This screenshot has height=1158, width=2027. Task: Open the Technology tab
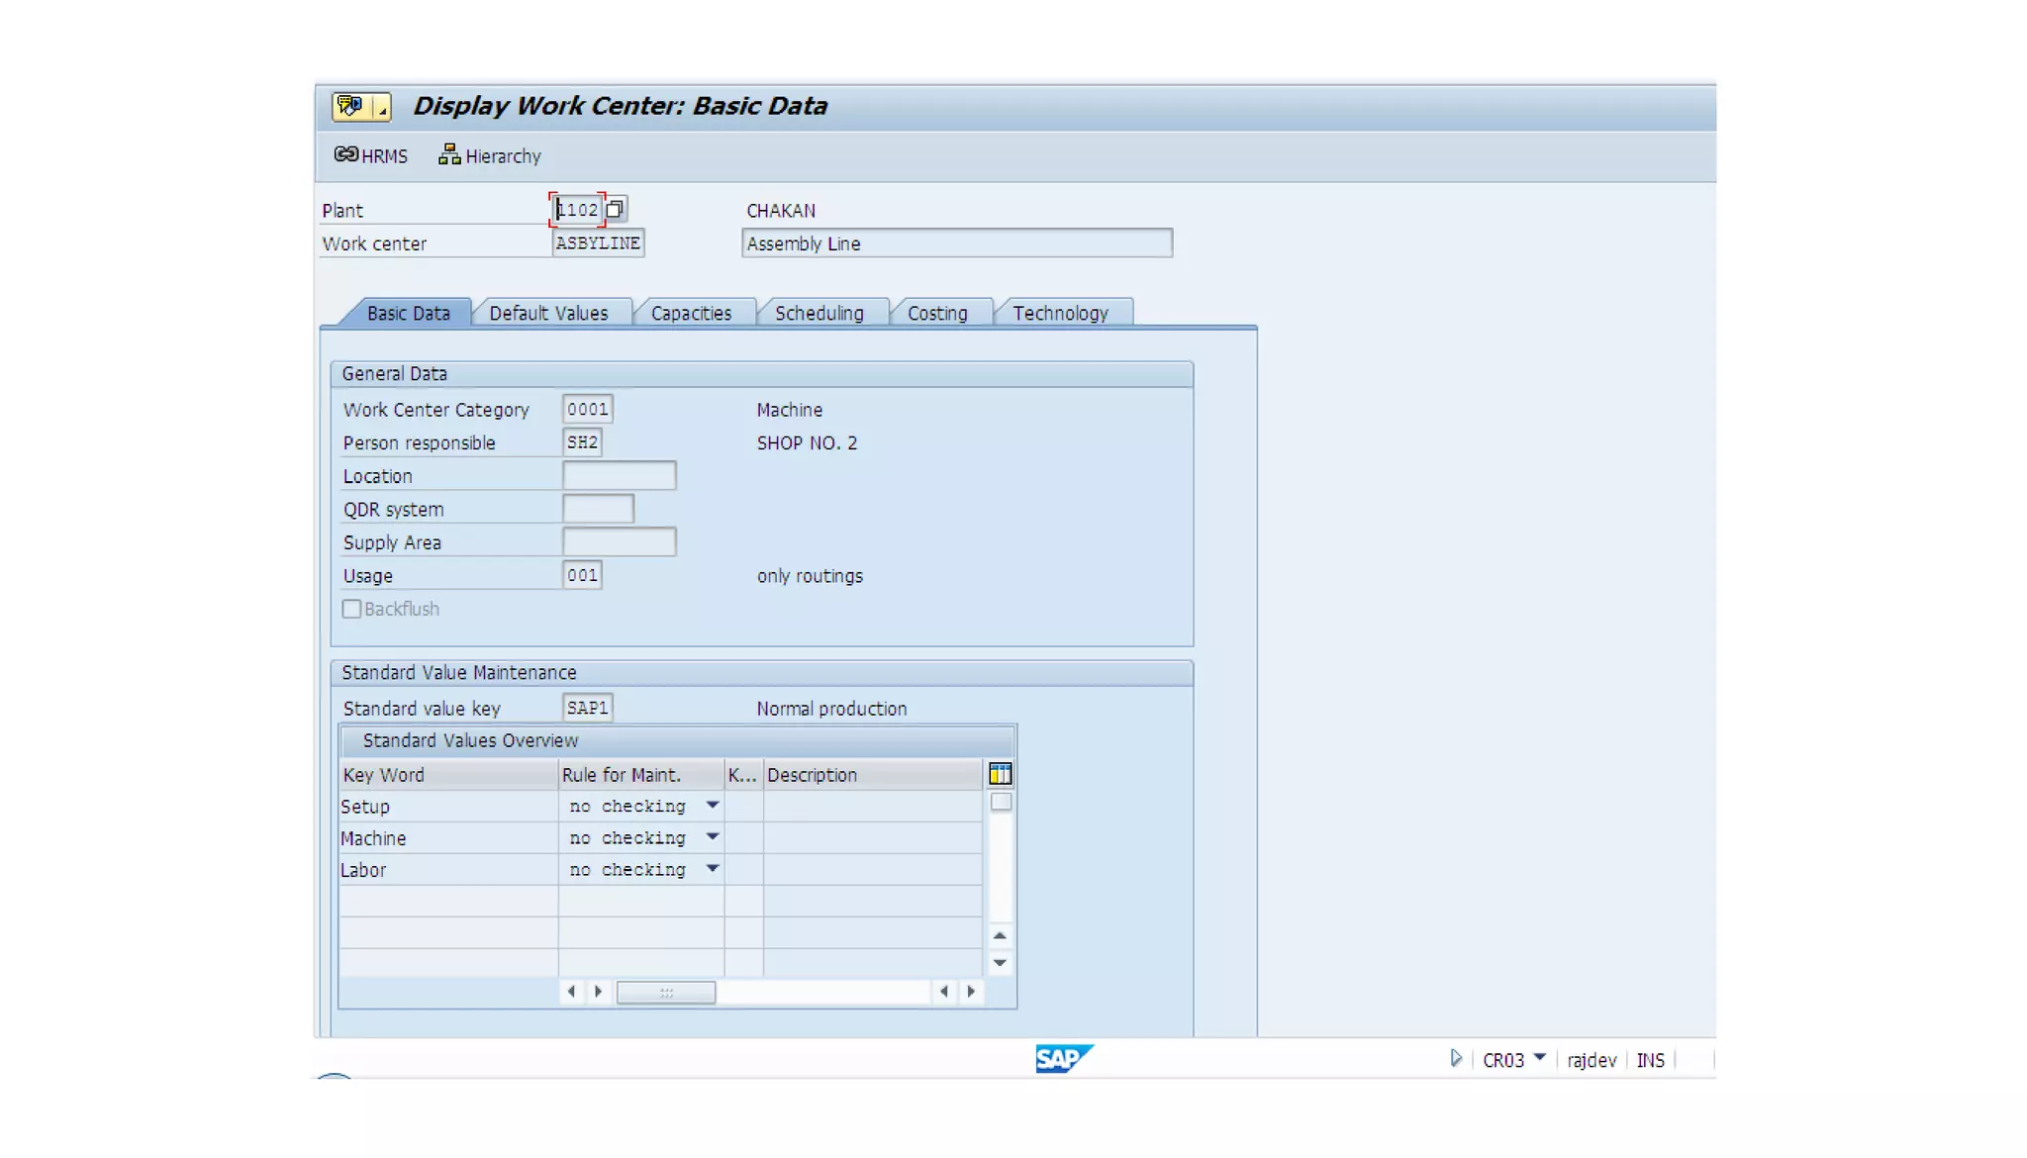[1059, 313]
